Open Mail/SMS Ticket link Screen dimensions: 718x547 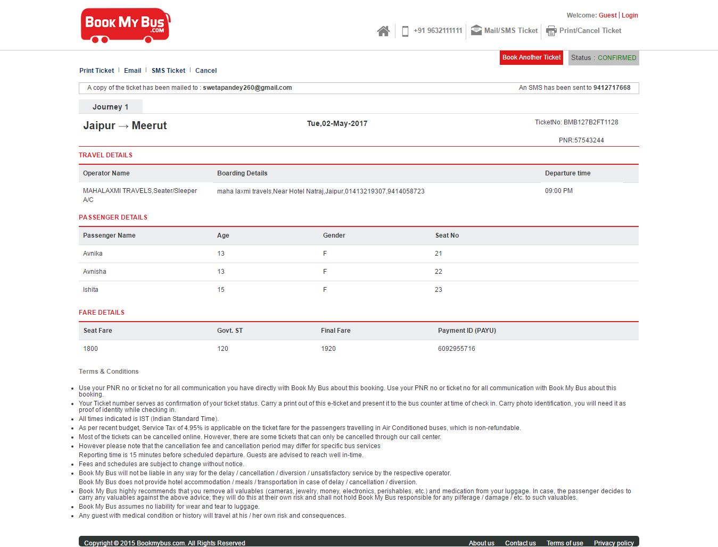pyautogui.click(x=511, y=31)
